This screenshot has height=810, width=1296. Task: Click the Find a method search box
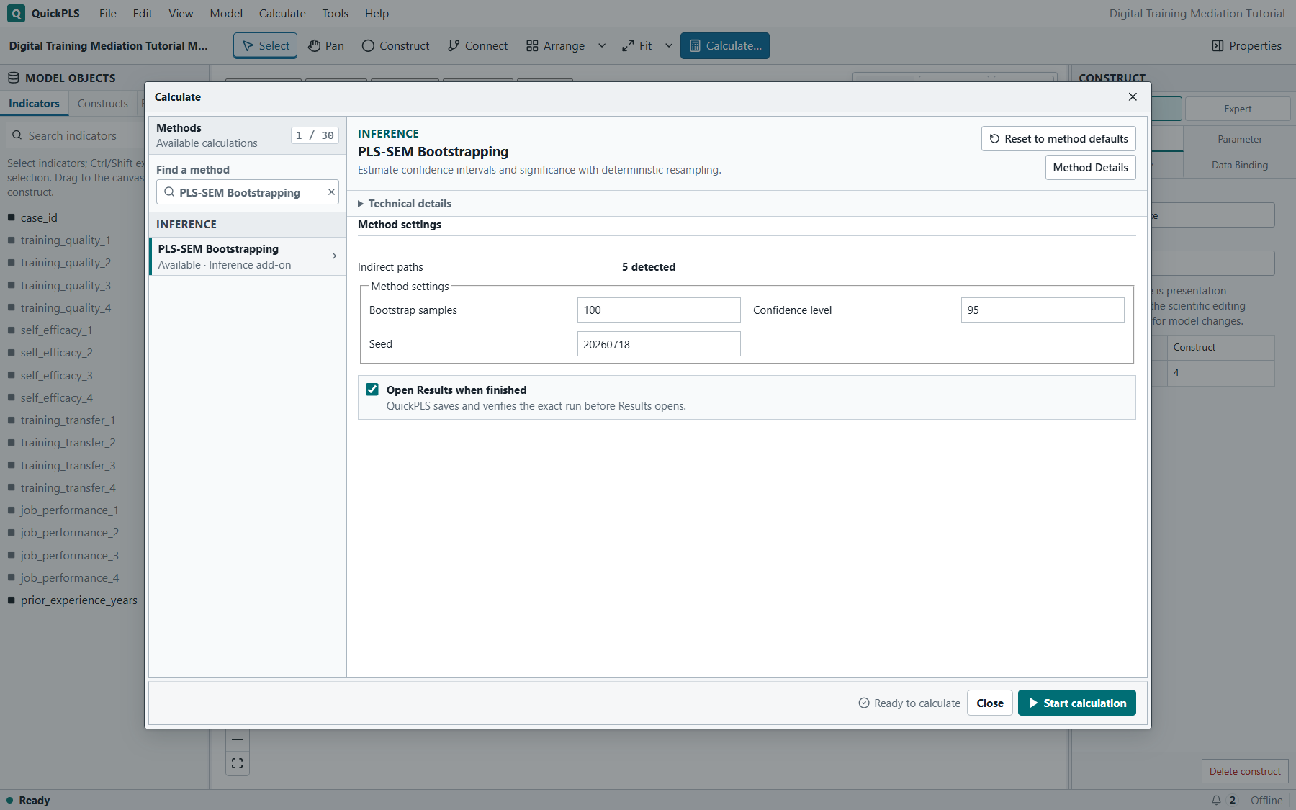point(247,192)
